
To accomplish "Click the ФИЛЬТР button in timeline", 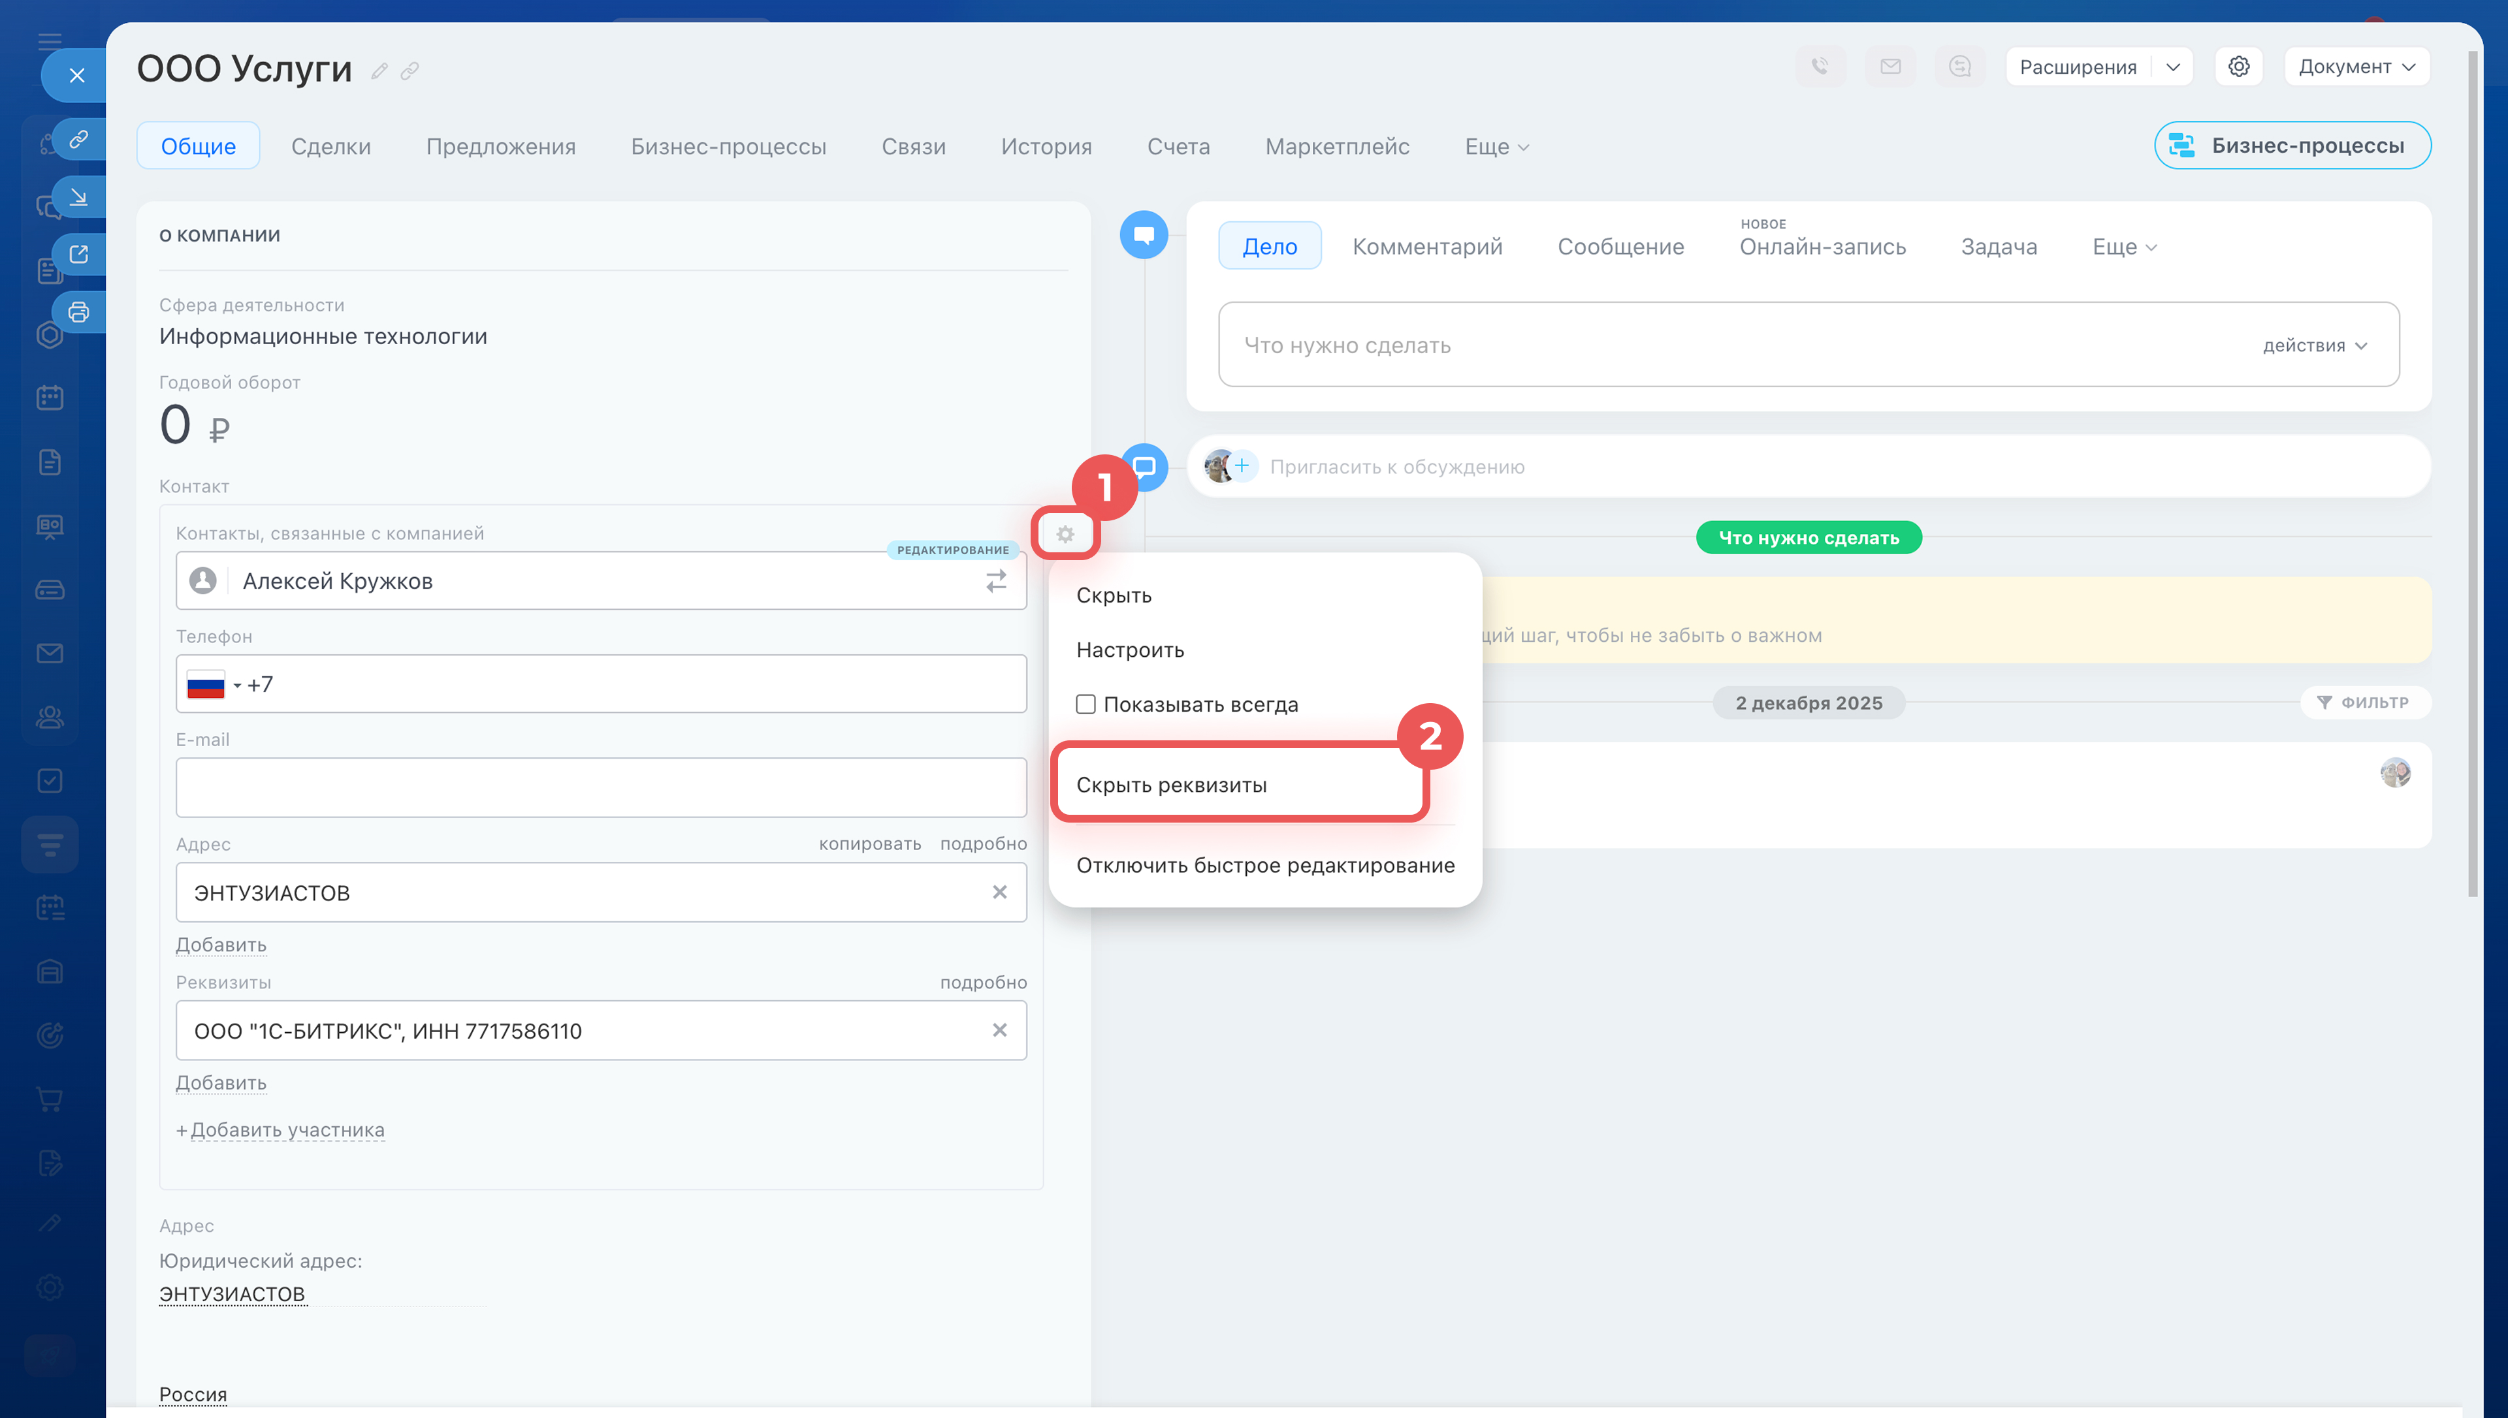I will [2365, 702].
